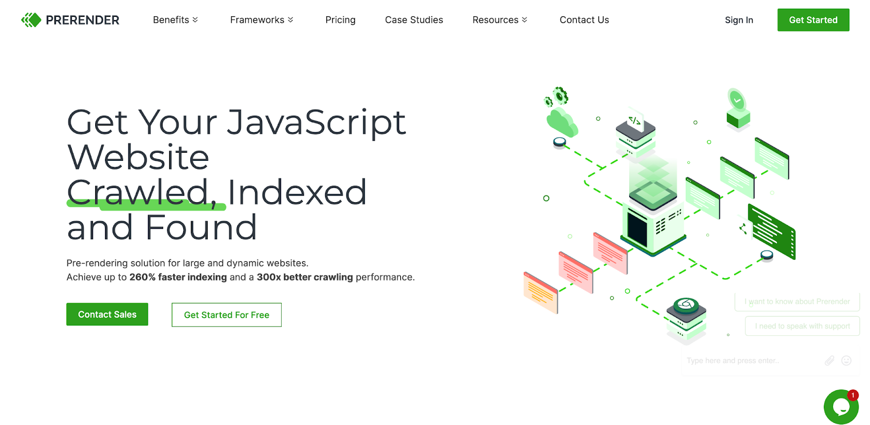This screenshot has width=870, height=425.
Task: Click Get Started For Free button
Action: (x=227, y=315)
